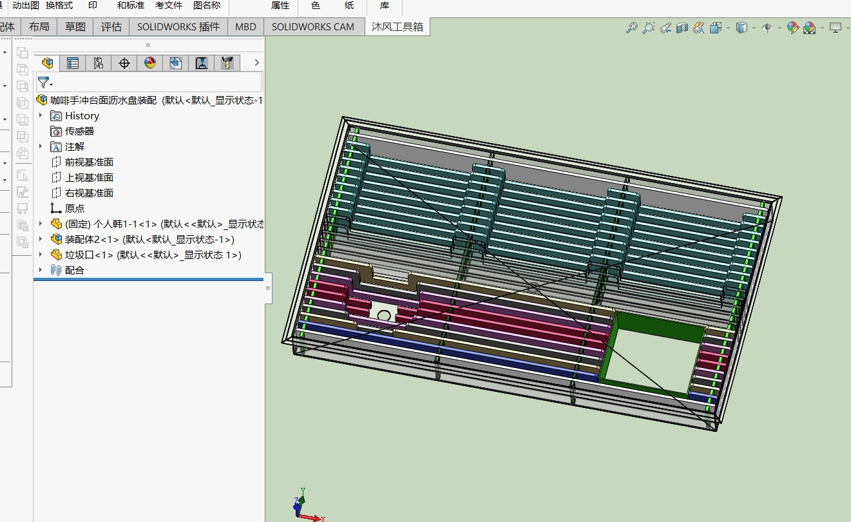Viewport: 851px width, 522px height.
Task: Open Dynamic Annotation Views
Action: click(699, 28)
